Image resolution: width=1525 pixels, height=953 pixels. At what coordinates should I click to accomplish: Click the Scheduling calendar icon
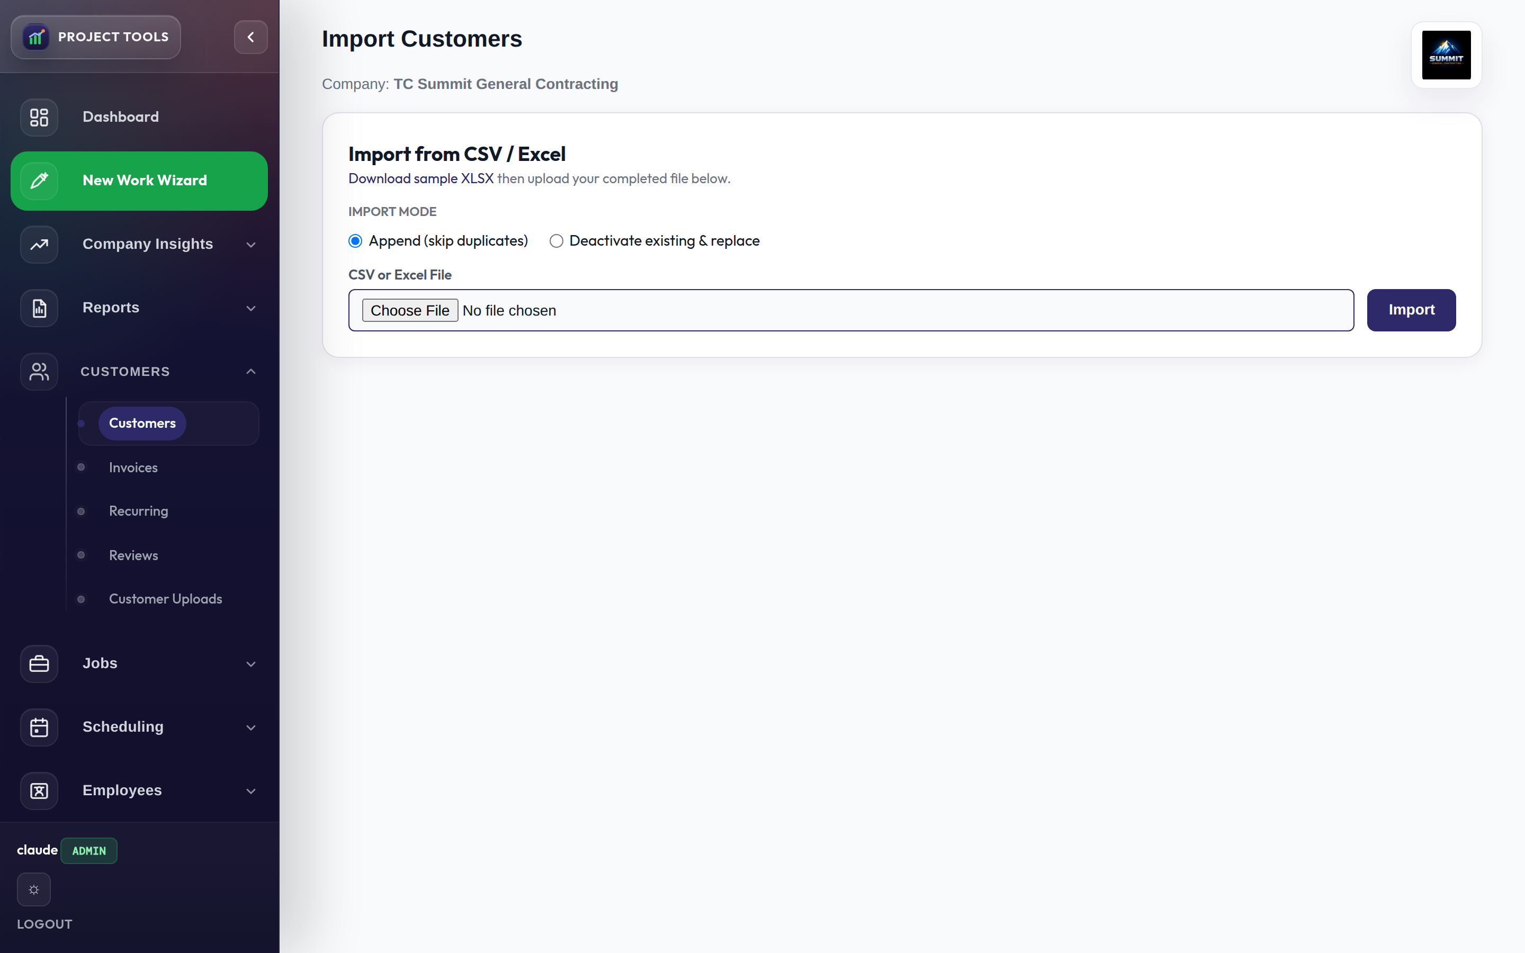coord(39,727)
